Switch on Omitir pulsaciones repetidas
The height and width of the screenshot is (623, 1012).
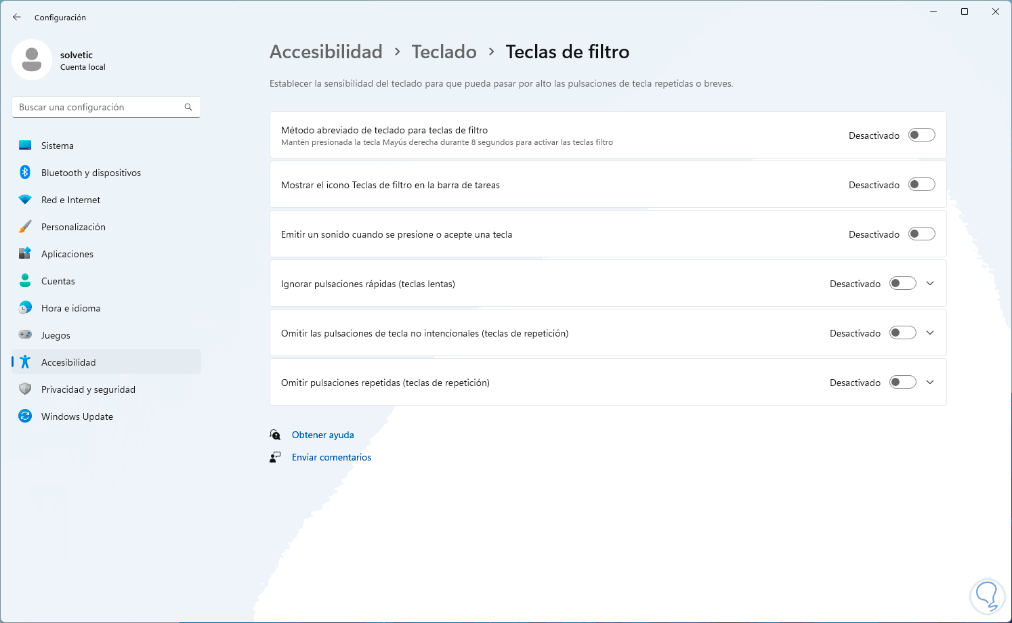(902, 383)
